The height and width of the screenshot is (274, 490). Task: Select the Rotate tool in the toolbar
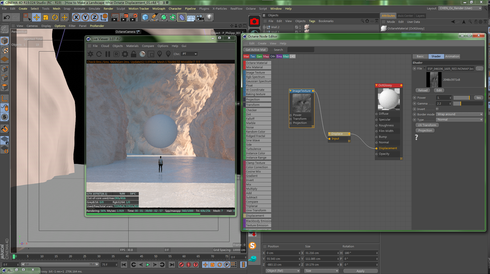(55, 17)
